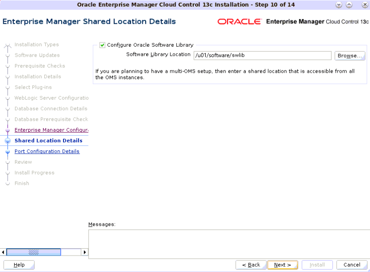Click the Software Updates step node icon
The width and height of the screenshot is (370, 272).
pos(8,55)
